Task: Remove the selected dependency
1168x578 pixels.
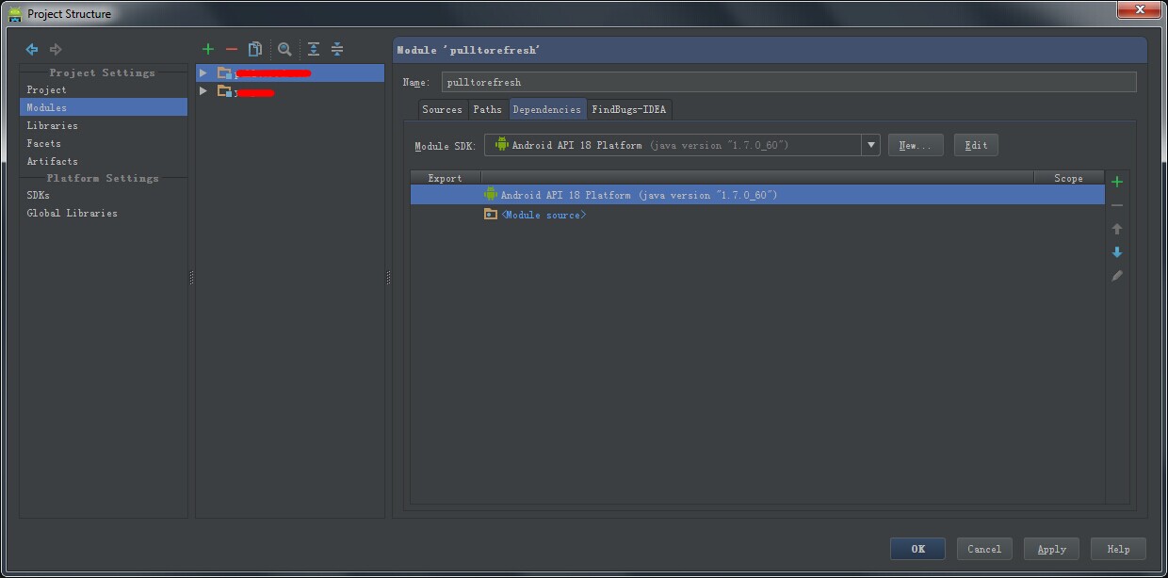Action: pyautogui.click(x=1117, y=205)
